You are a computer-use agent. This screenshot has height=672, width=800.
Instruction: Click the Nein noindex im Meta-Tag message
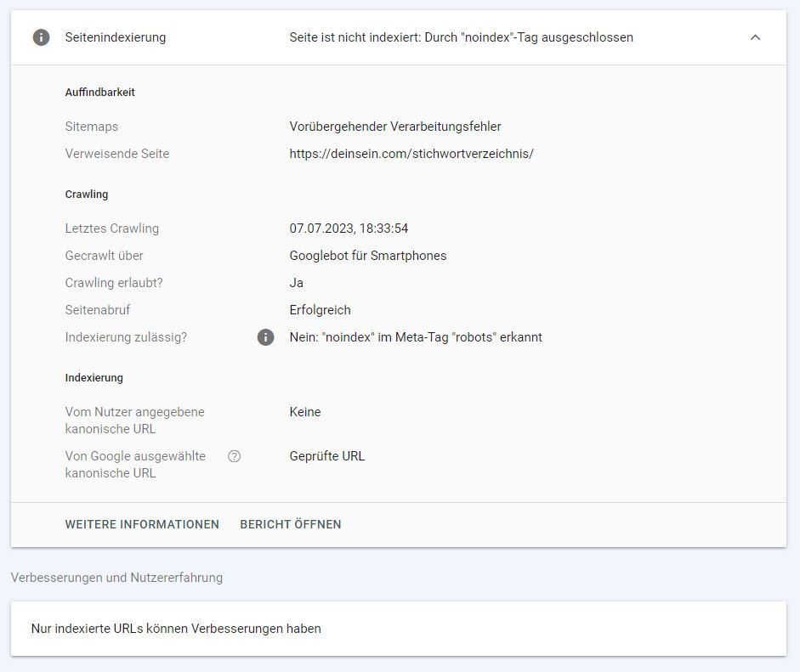click(416, 337)
